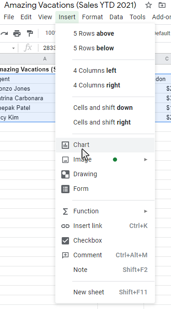This screenshot has width=171, height=309.
Task: Choose Chart from the Insert menu
Action: 105,145
